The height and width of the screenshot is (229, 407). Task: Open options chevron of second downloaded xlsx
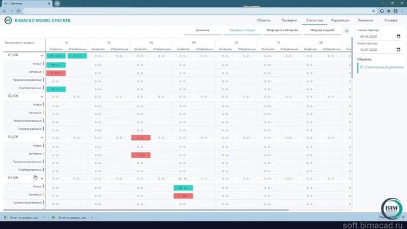point(92,218)
